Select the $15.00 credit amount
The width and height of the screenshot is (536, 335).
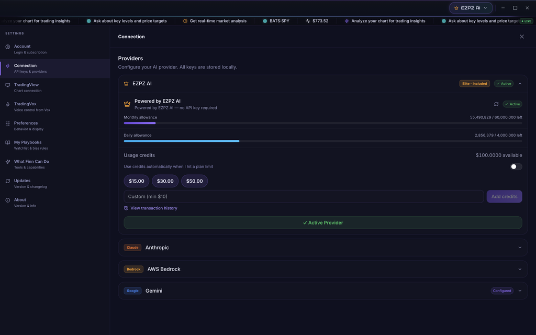click(x=137, y=181)
